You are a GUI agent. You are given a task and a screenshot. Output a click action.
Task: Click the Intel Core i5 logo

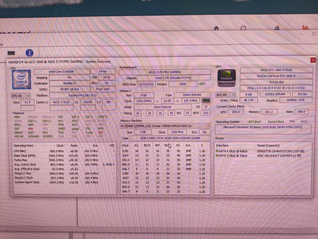coord(22,80)
